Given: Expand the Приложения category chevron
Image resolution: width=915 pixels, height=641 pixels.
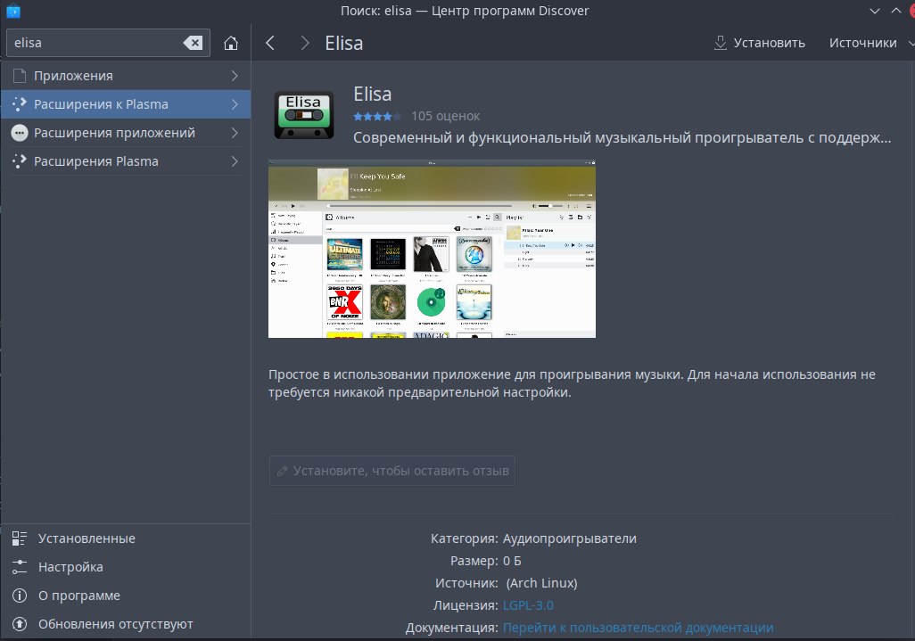Looking at the screenshot, I should pos(234,76).
